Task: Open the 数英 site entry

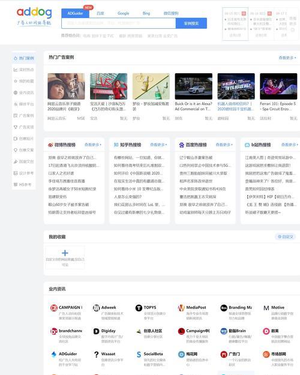Action: click(x=279, y=335)
